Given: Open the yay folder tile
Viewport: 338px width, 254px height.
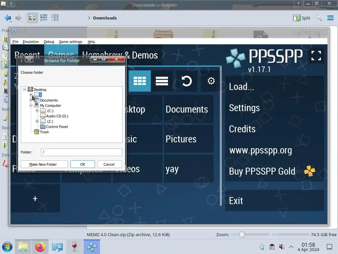Looking at the screenshot, I should [188, 169].
